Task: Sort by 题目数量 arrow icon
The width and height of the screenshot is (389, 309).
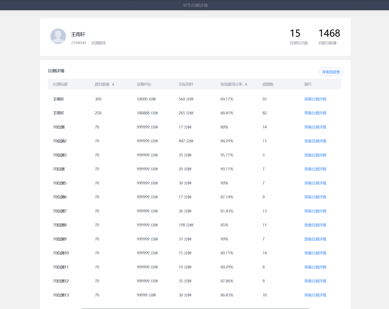Action: click(x=113, y=84)
